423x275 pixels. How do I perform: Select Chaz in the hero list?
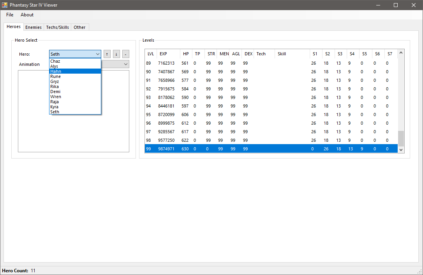pos(75,61)
